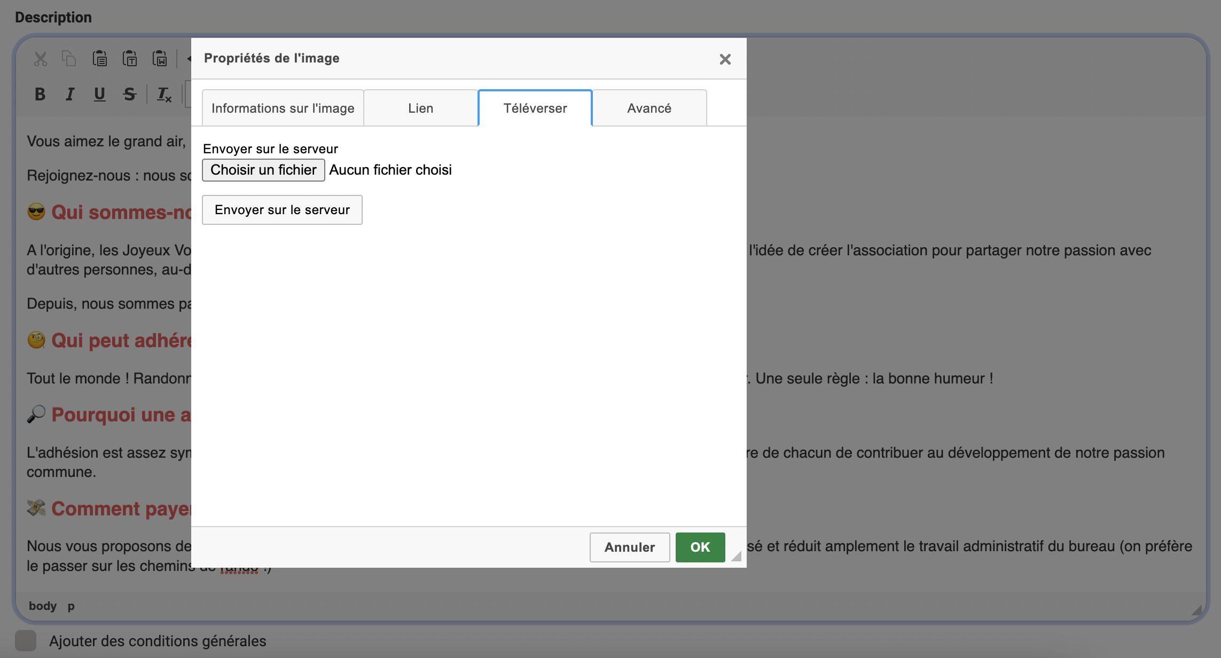Click the Copy icon in editor toolbar
The image size is (1221, 658).
[69, 58]
